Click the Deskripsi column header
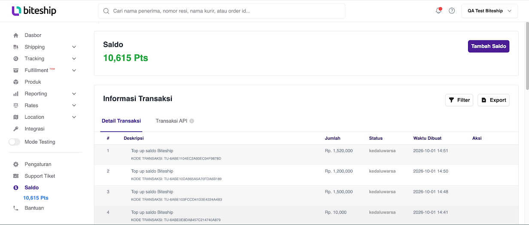Viewport: 529px width, 225px height. click(134, 138)
